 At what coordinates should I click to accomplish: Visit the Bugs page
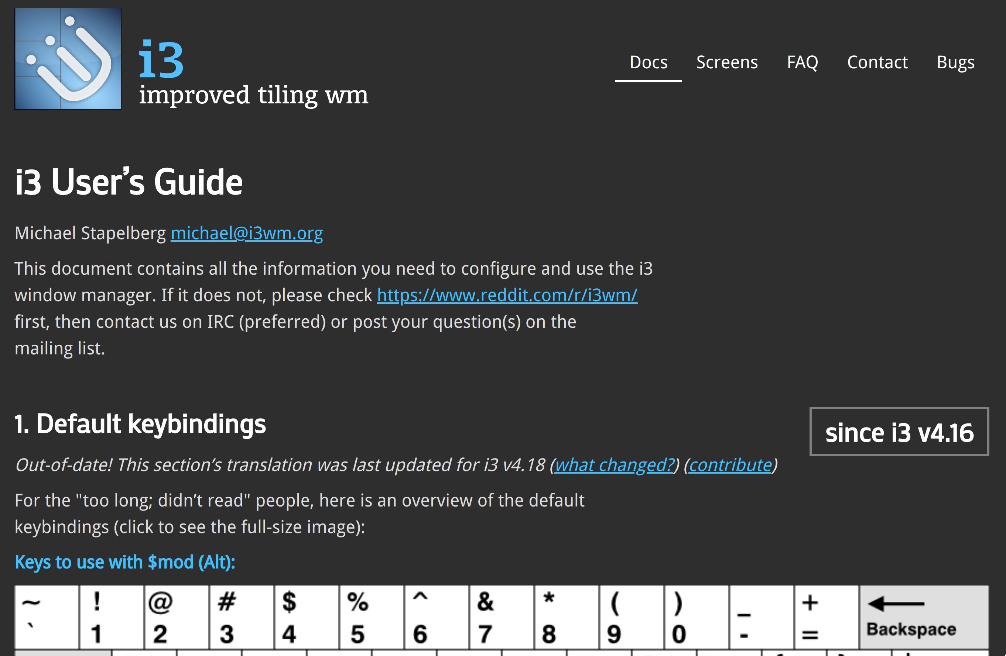coord(955,62)
